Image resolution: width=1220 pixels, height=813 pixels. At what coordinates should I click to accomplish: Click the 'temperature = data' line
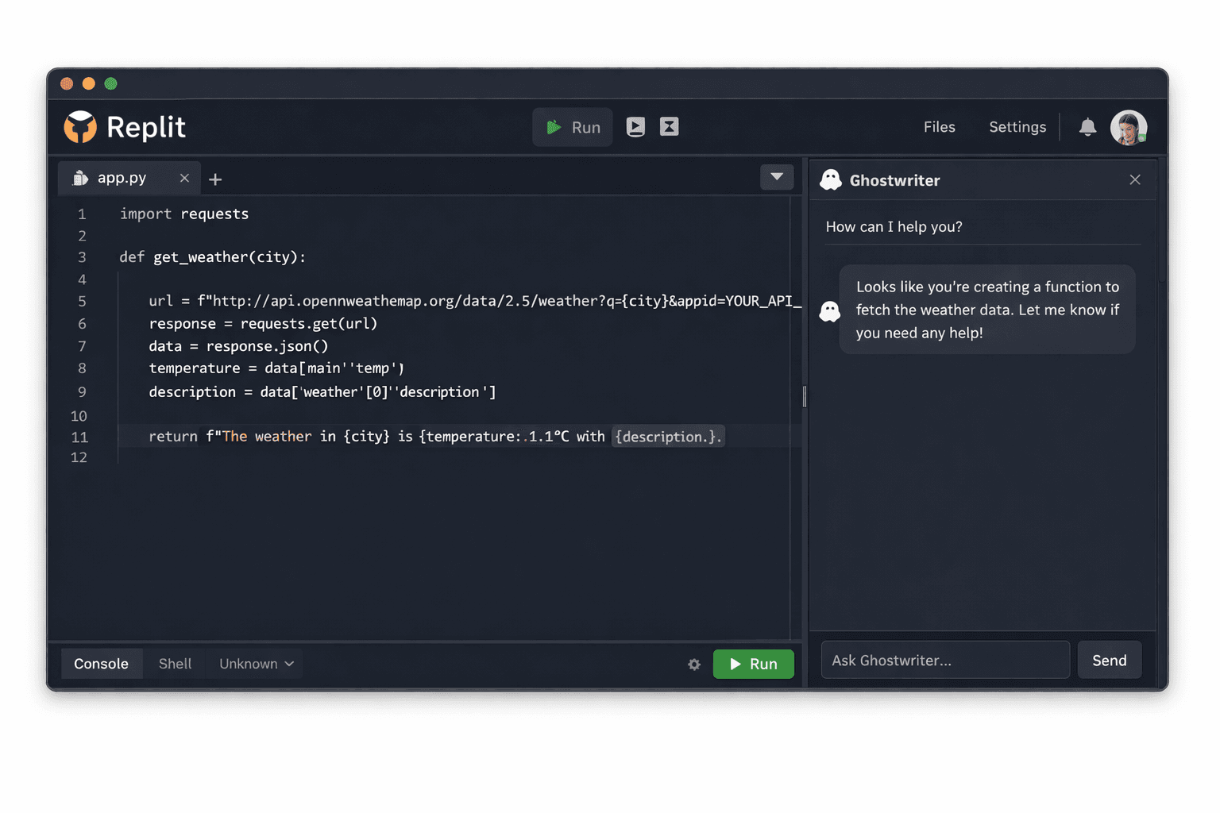[x=276, y=368]
